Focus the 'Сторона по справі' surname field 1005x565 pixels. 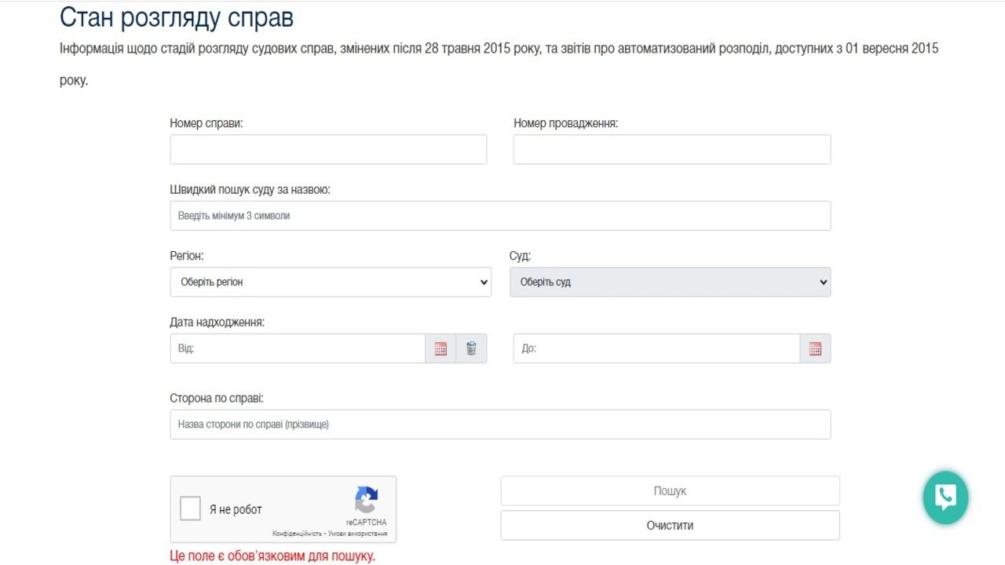(x=500, y=425)
